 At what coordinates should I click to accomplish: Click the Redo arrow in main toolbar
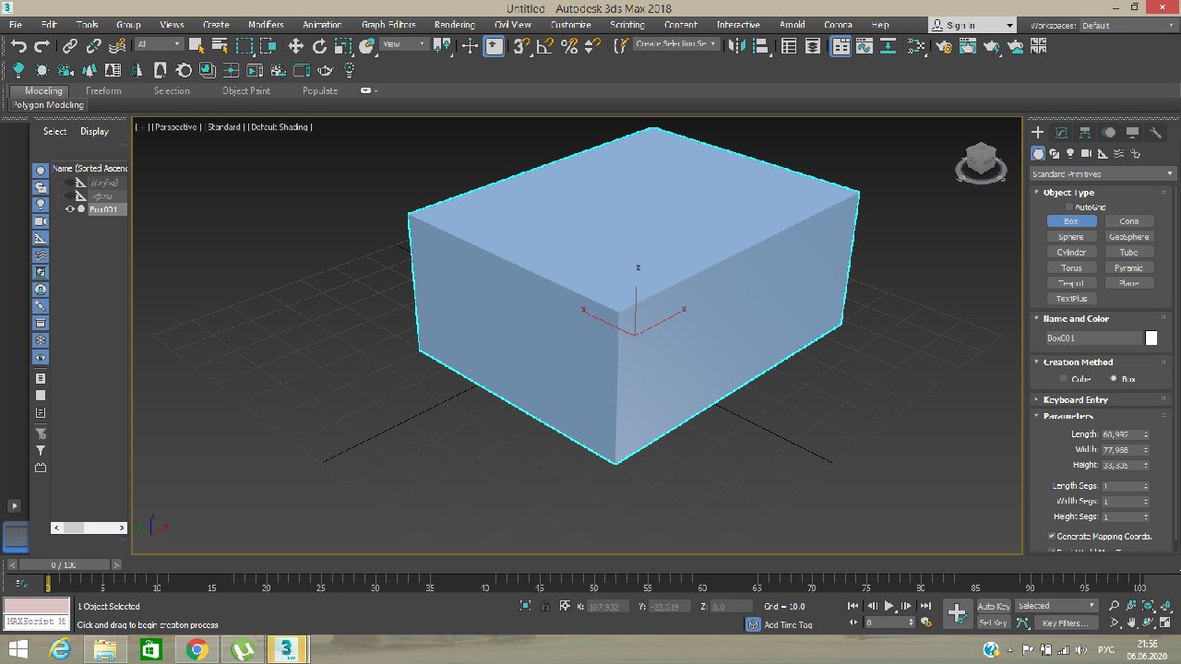[42, 46]
